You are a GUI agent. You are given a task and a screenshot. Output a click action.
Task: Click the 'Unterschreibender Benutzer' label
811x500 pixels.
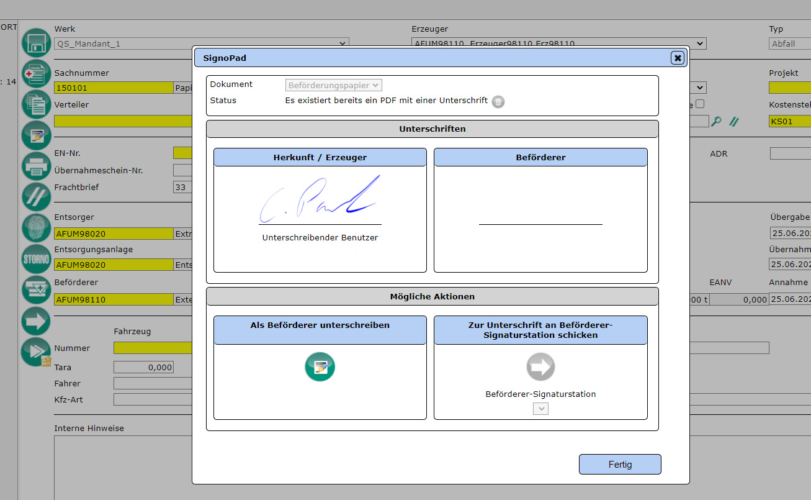(x=320, y=238)
